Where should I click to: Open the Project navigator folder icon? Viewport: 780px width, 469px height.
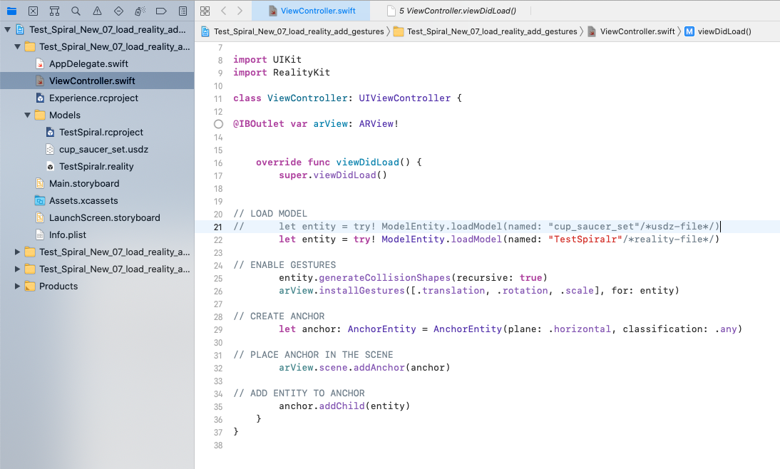(11, 11)
